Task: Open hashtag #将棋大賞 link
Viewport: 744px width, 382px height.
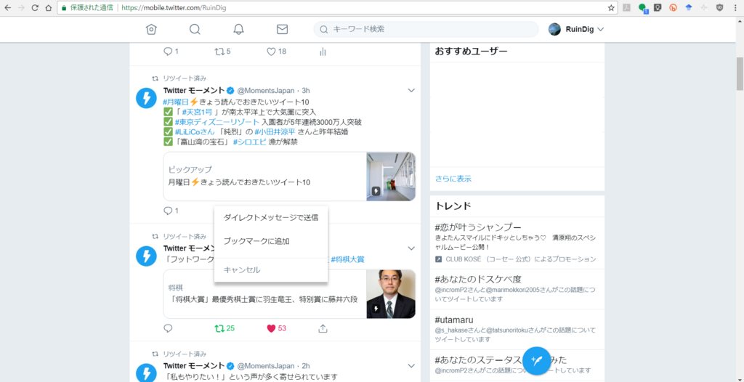Action: tap(347, 259)
